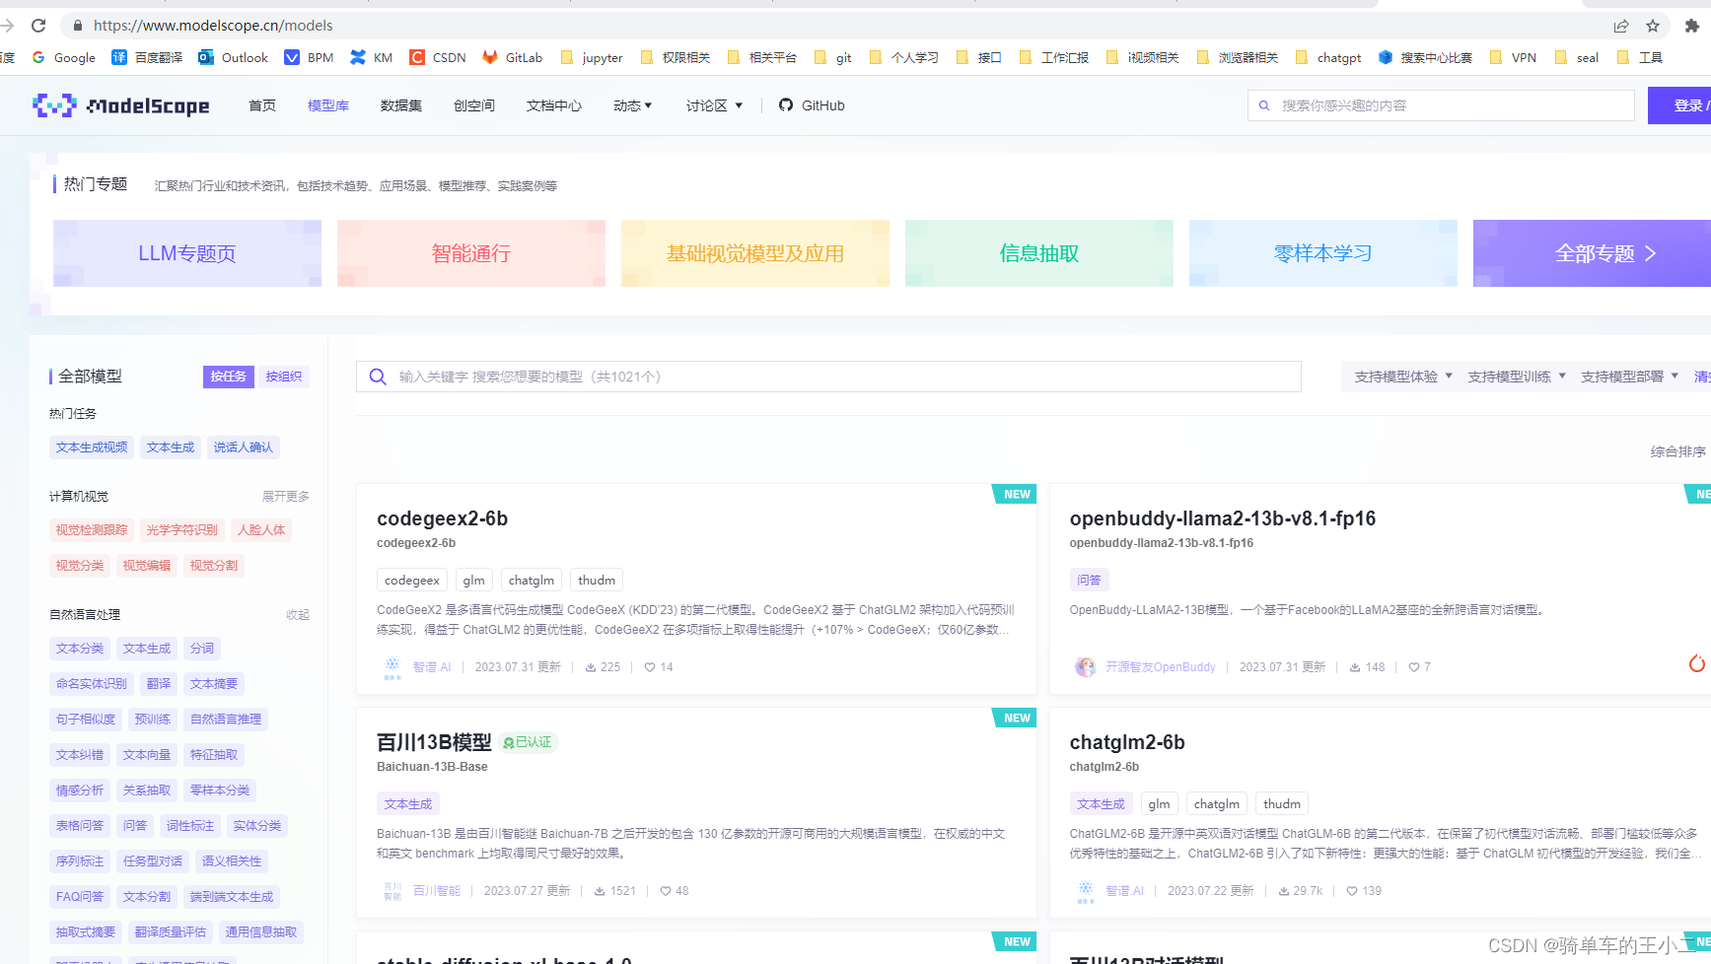
Task: Open the Google bookmark
Action: (64, 57)
